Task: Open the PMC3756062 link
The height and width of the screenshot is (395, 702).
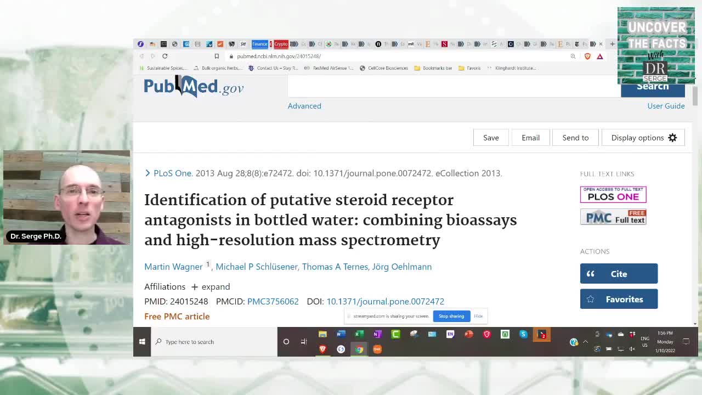Action: [x=273, y=301]
